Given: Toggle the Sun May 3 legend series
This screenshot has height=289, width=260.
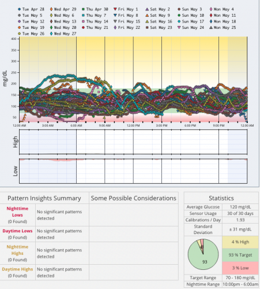Looking at the screenshot, I should [x=190, y=9].
